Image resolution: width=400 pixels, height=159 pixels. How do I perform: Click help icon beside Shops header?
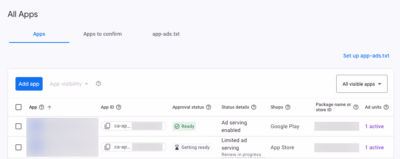288,107
